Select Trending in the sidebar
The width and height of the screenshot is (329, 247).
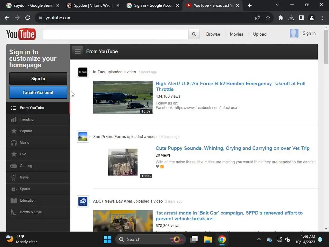(38, 120)
